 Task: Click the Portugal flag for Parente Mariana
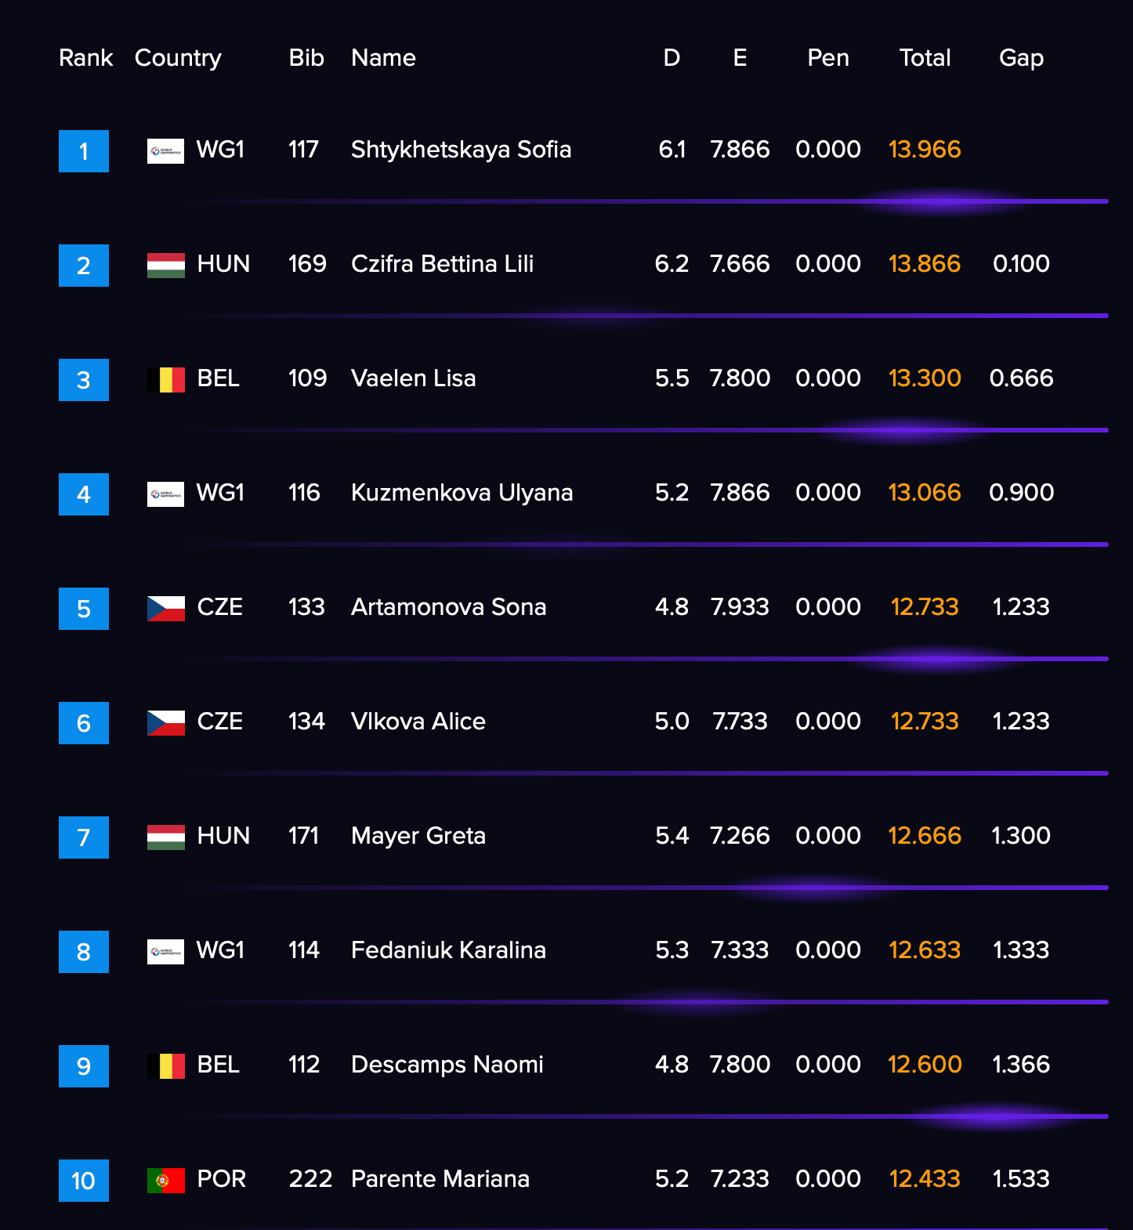coord(165,1181)
